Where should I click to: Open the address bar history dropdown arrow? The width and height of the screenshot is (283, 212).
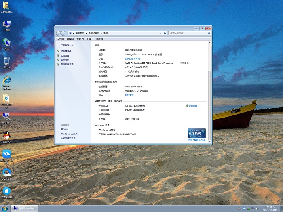[161, 33]
